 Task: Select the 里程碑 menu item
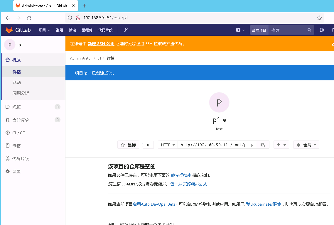(87, 30)
